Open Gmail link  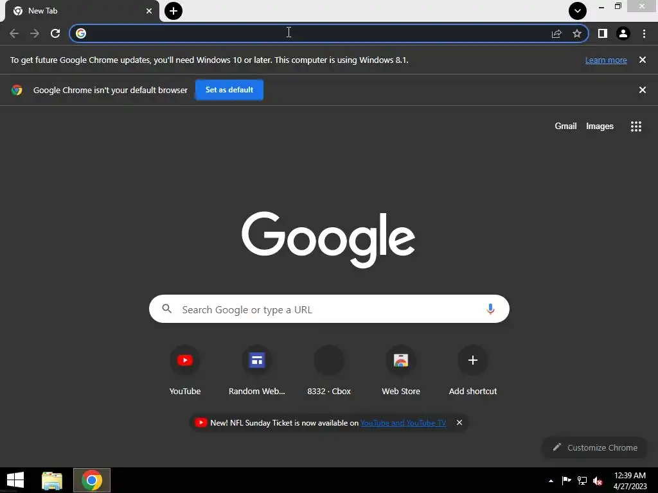coord(565,126)
